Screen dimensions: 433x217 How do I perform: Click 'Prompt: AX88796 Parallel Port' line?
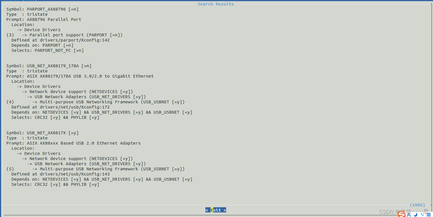coord(44,19)
